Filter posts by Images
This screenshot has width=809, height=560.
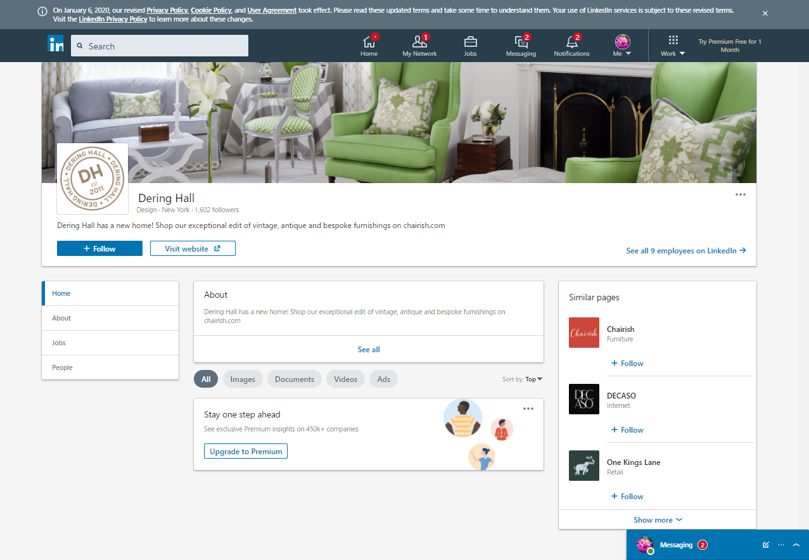pyautogui.click(x=243, y=379)
